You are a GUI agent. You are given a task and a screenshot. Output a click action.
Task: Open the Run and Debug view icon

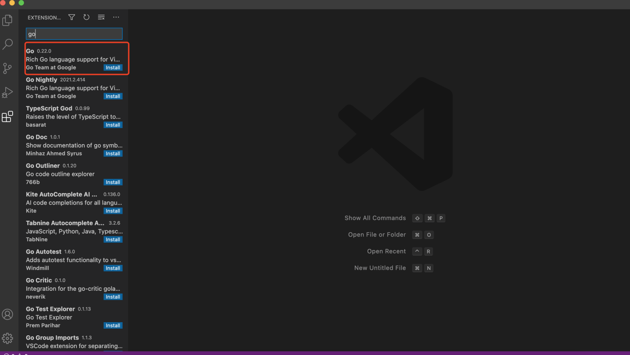click(7, 92)
